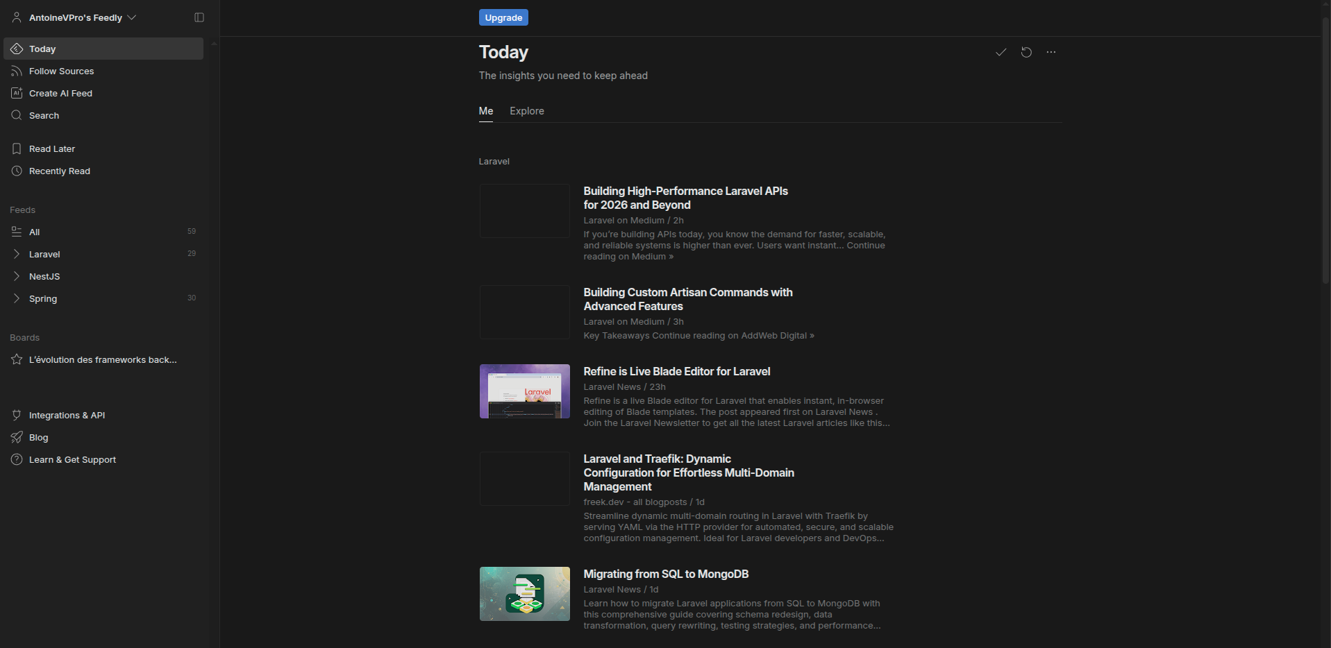This screenshot has width=1331, height=648.
Task: Click the Migrating from SQL to MongoDB thumbnail
Action: [524, 594]
